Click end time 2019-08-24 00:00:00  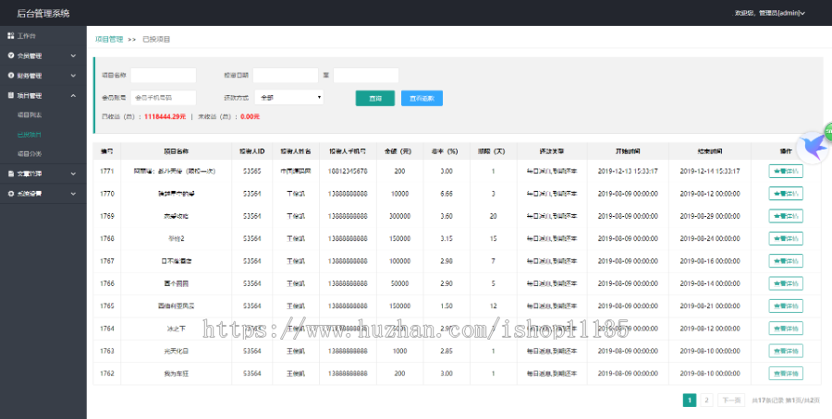(710, 238)
